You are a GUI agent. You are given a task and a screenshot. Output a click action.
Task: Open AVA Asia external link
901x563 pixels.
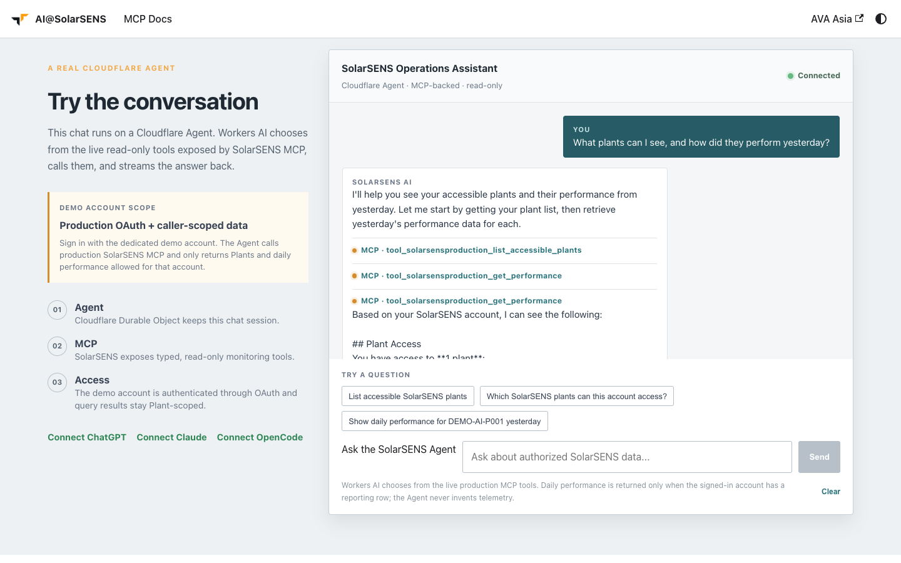pyautogui.click(x=837, y=19)
